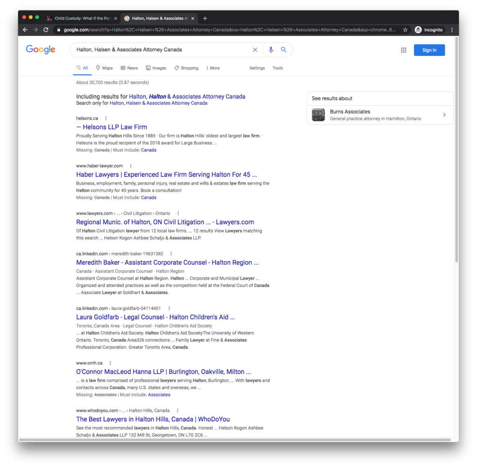Open Meredith Baker Assistant Corporate Counsel result

point(167,262)
